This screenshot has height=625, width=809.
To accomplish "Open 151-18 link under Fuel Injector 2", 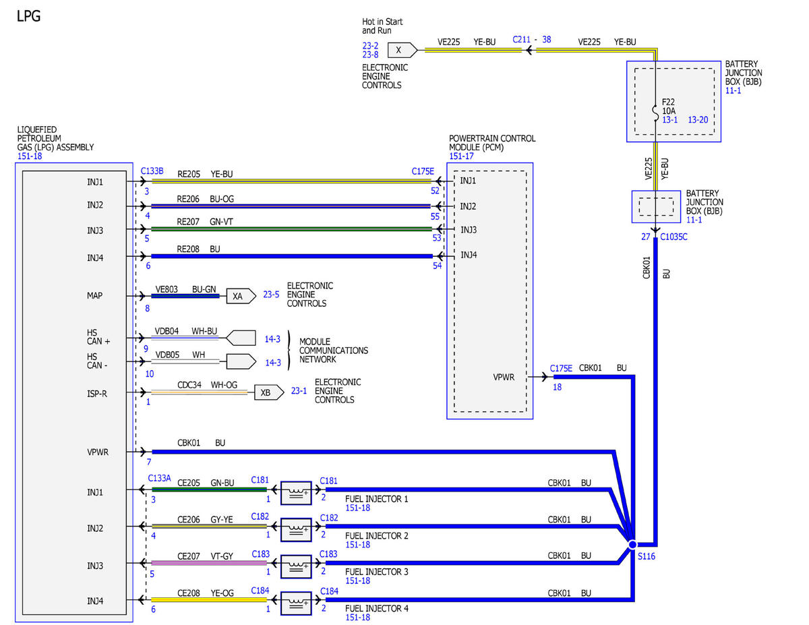I will pos(357,545).
